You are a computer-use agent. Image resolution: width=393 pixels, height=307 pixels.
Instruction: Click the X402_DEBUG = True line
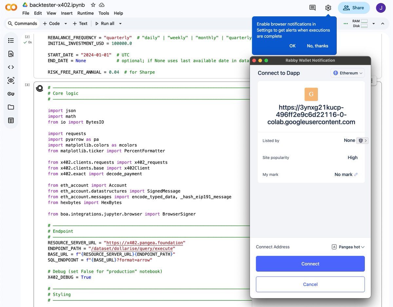[x=69, y=277]
